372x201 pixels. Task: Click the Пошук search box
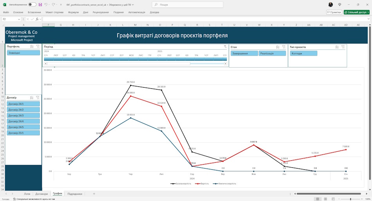(188, 5)
